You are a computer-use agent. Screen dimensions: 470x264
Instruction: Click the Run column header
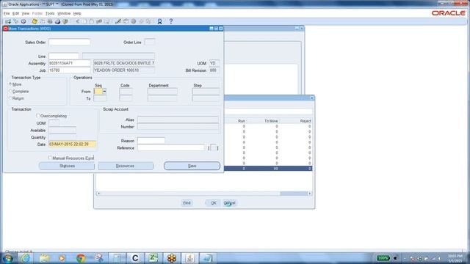pos(242,121)
